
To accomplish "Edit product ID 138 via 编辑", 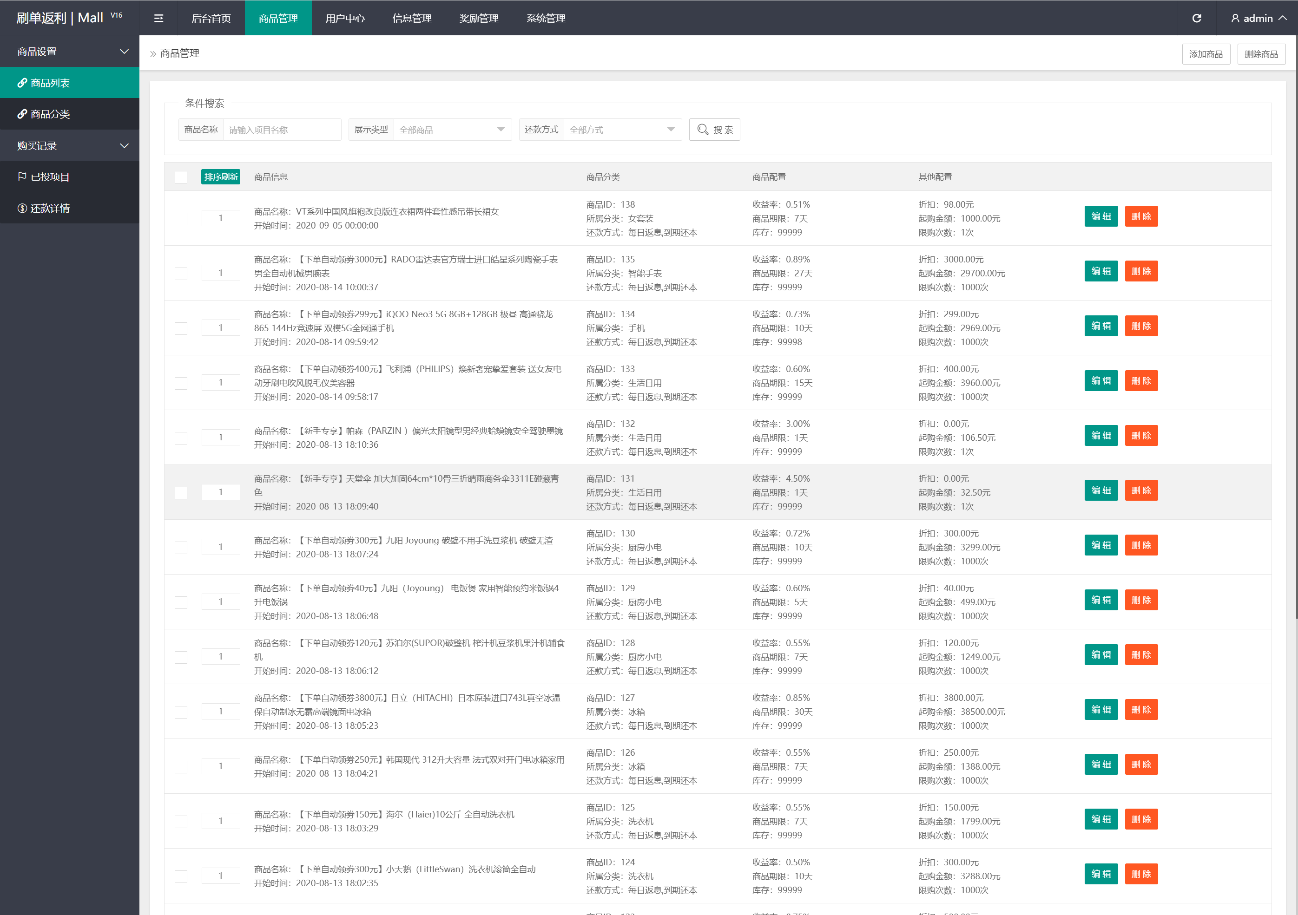I will (x=1100, y=216).
